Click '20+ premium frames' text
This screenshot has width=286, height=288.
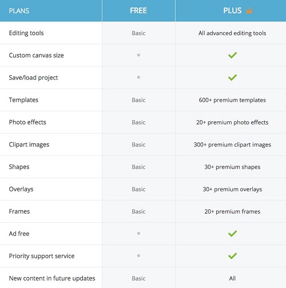click(232, 211)
